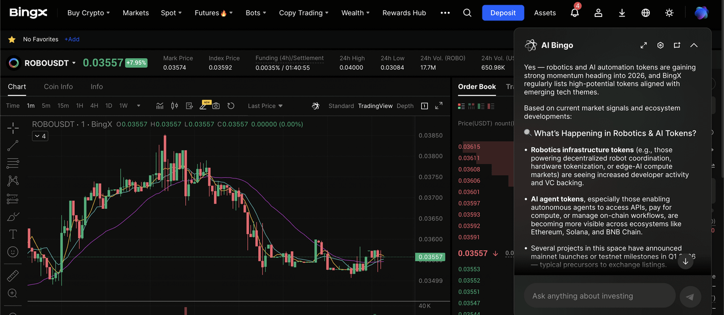The width and height of the screenshot is (724, 315).
Task: Open AI Bingo settings hexagon icon
Action: [660, 45]
